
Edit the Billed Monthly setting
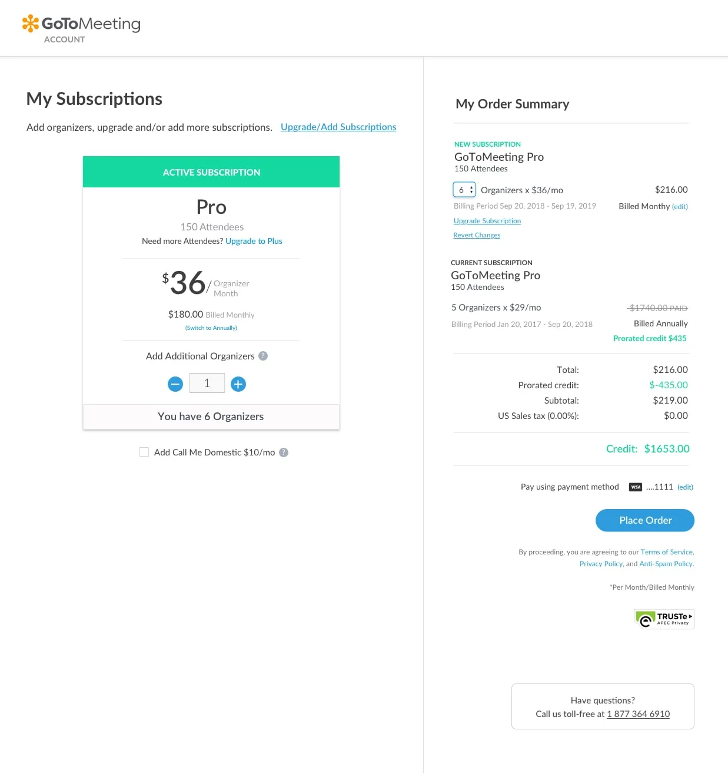[x=680, y=207]
